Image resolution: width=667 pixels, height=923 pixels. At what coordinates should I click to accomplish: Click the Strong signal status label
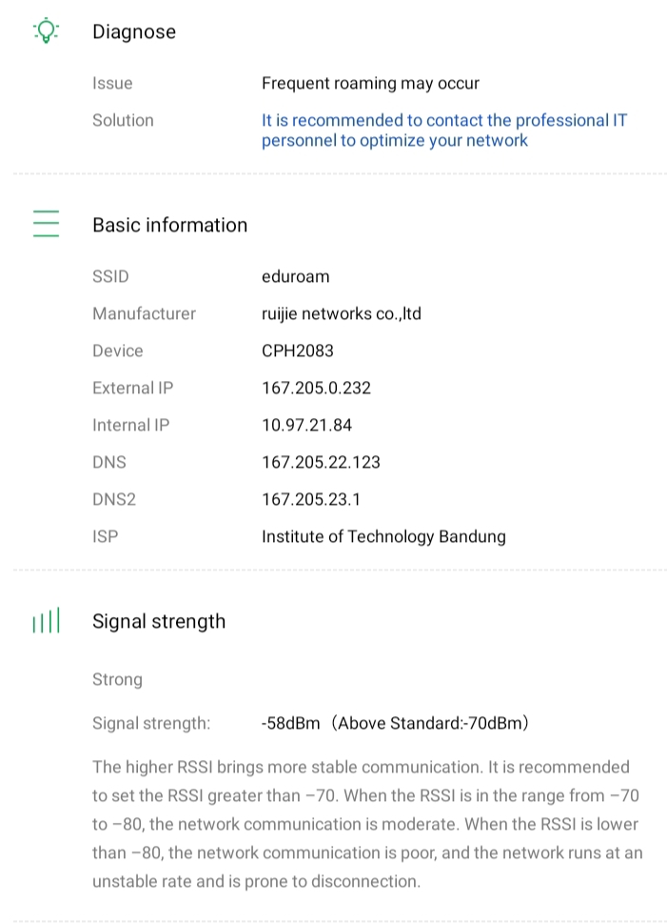[117, 680]
